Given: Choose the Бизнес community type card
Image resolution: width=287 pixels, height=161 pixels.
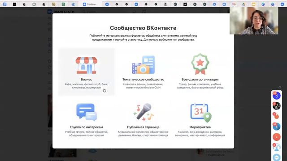Looking at the screenshot, I should pyautogui.click(x=87, y=72).
